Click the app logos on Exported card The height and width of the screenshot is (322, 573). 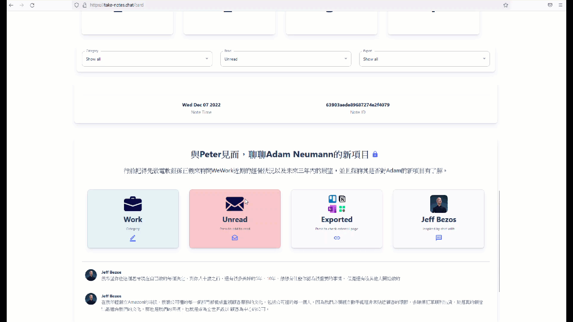(x=337, y=204)
